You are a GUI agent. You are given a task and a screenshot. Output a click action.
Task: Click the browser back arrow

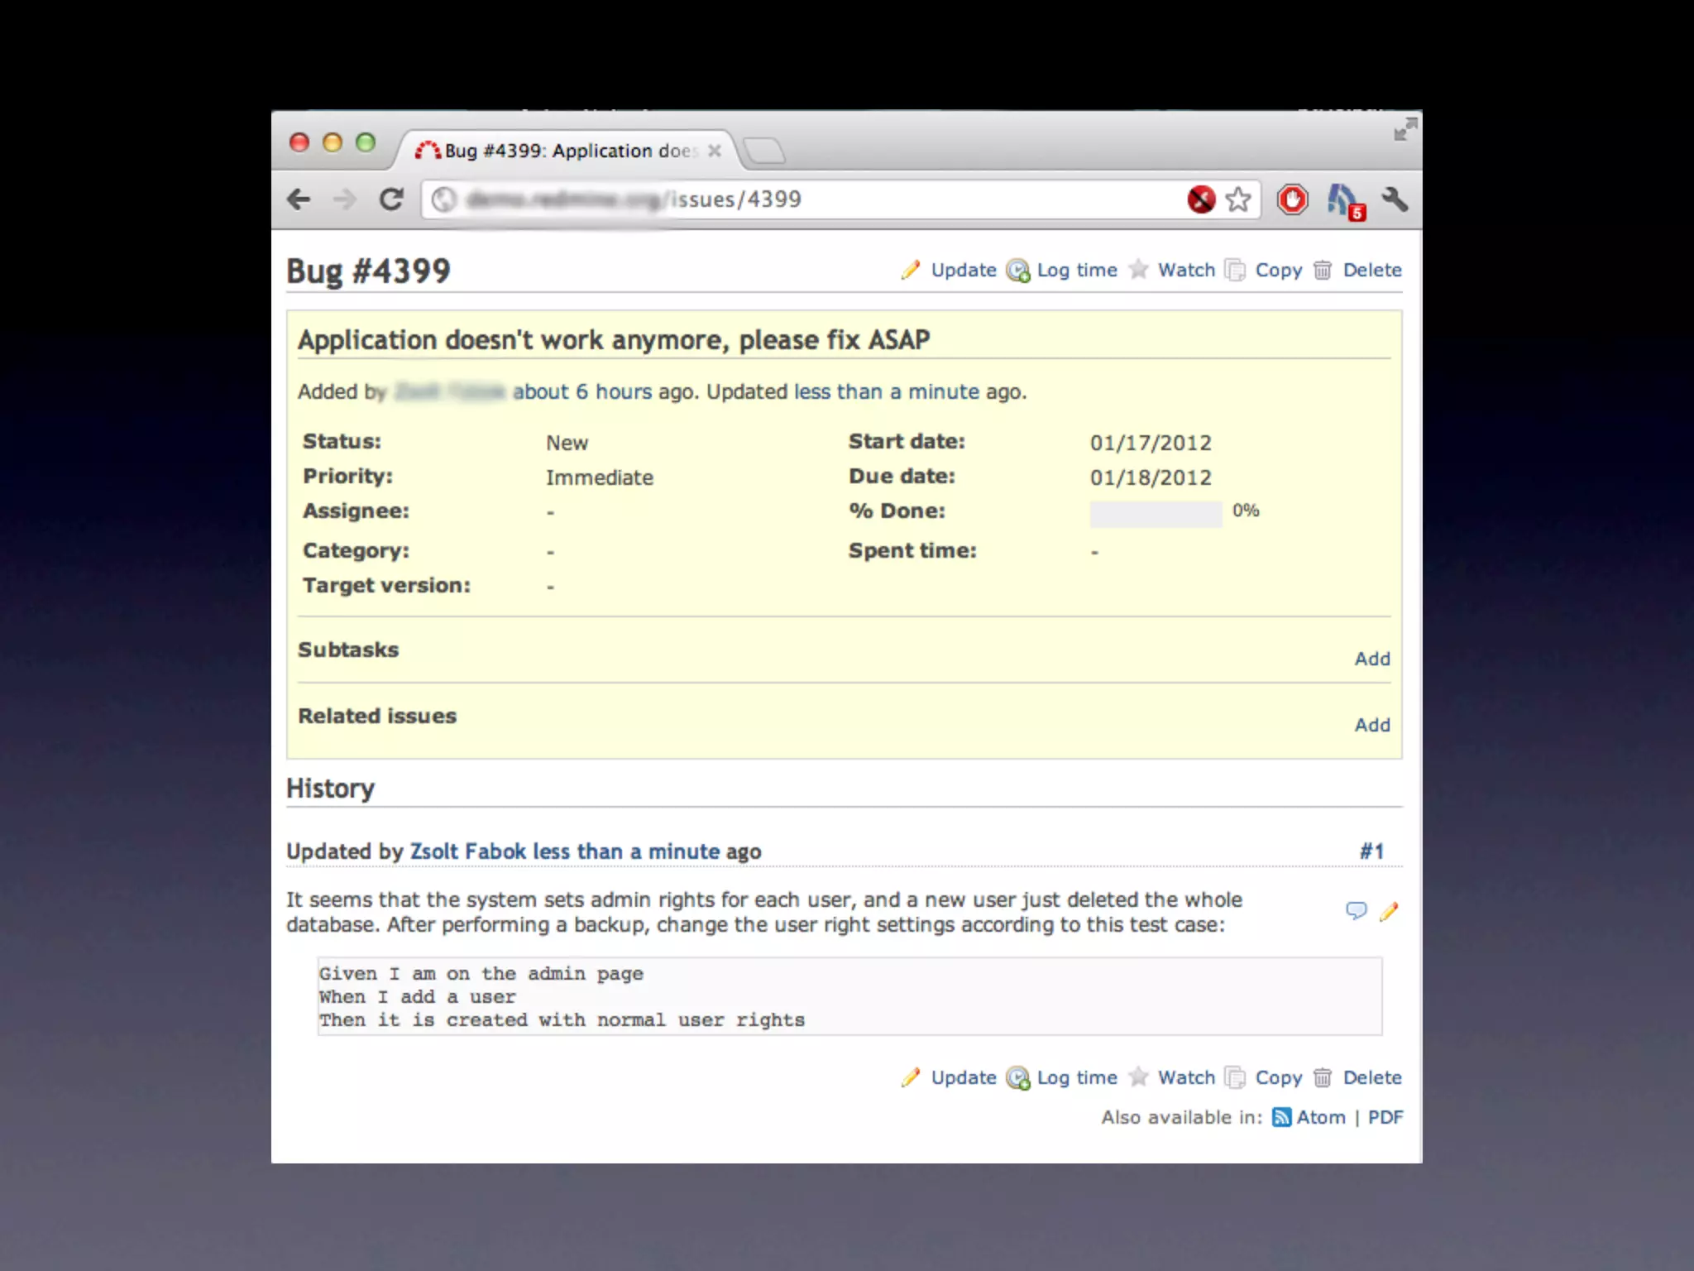click(299, 199)
